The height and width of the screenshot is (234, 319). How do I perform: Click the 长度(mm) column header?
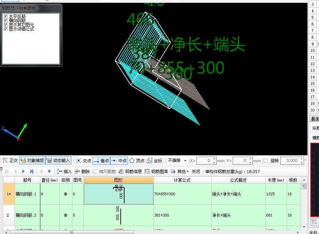pos(276,180)
